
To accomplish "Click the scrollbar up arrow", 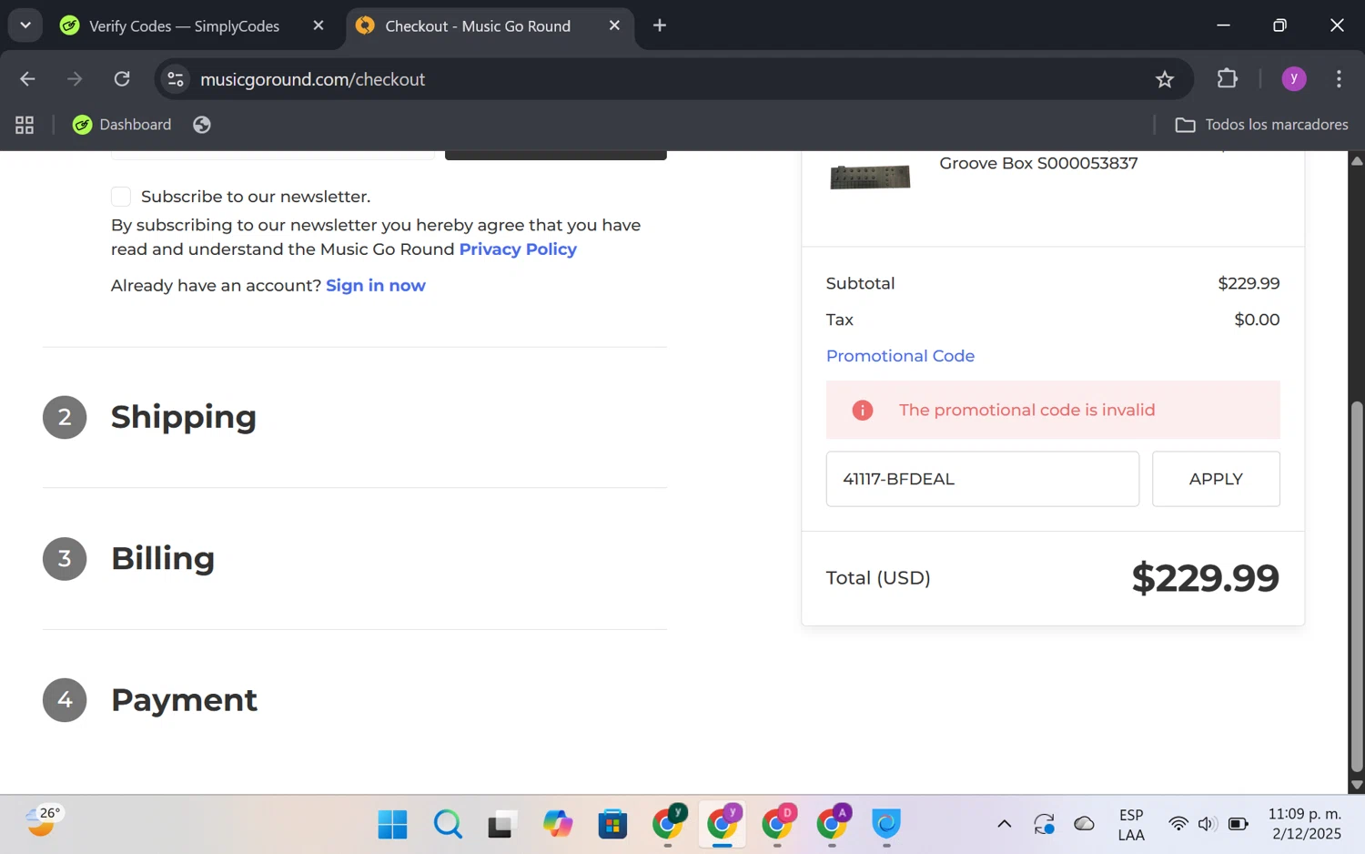I will pyautogui.click(x=1357, y=160).
